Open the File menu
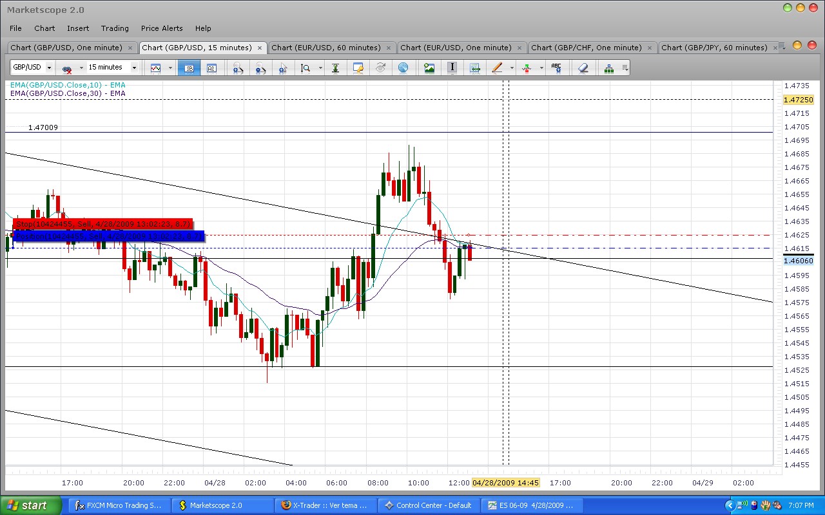The width and height of the screenshot is (825, 515). [x=15, y=28]
